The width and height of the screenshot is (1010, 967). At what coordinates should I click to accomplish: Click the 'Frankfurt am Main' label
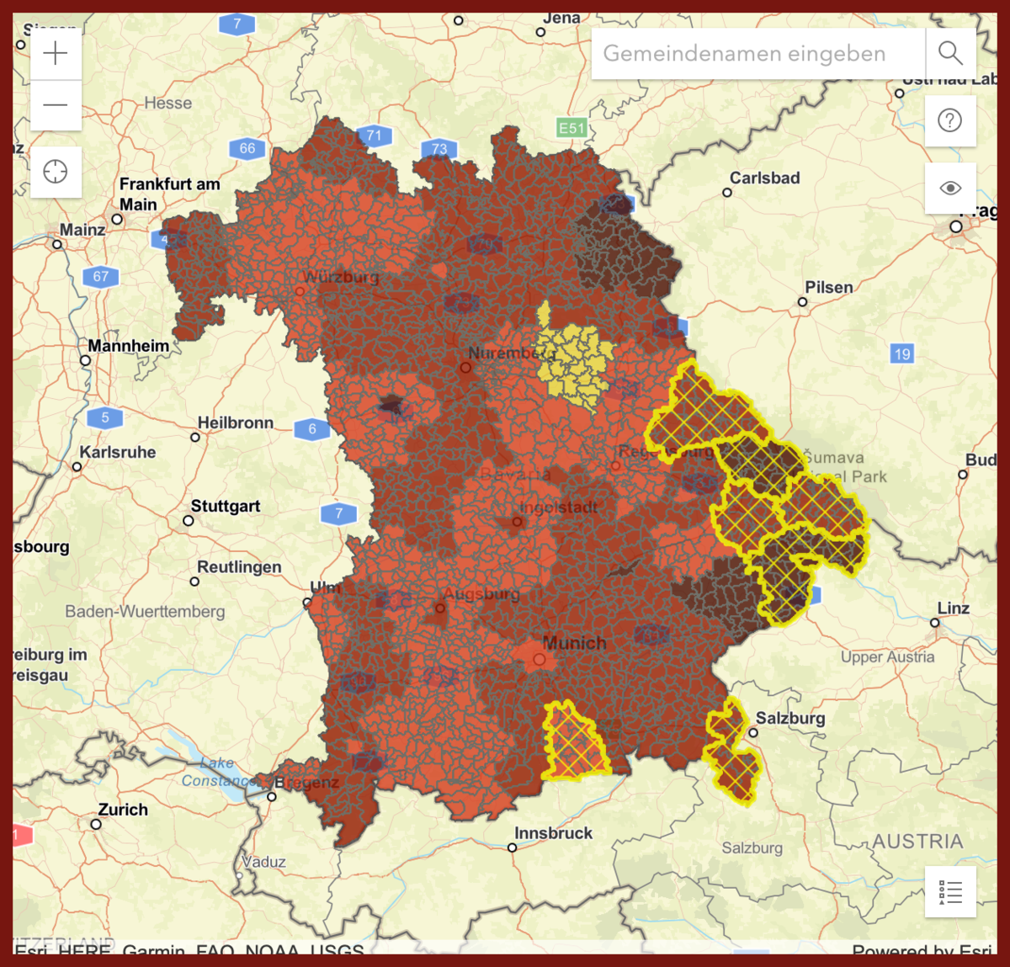point(169,194)
